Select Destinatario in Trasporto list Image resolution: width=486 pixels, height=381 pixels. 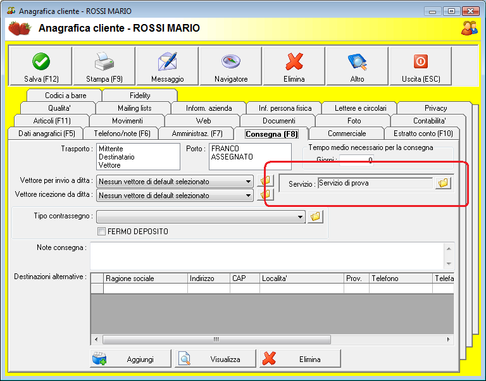pyautogui.click(x=116, y=157)
